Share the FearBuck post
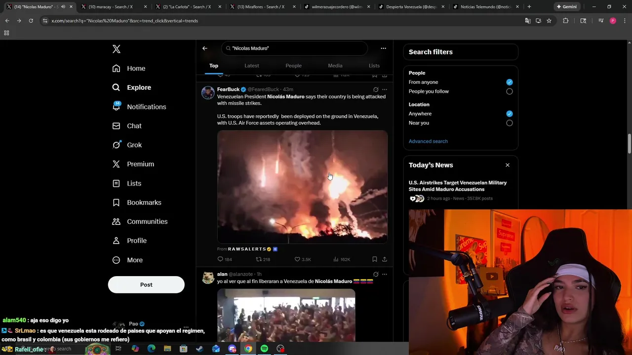 pyautogui.click(x=385, y=259)
